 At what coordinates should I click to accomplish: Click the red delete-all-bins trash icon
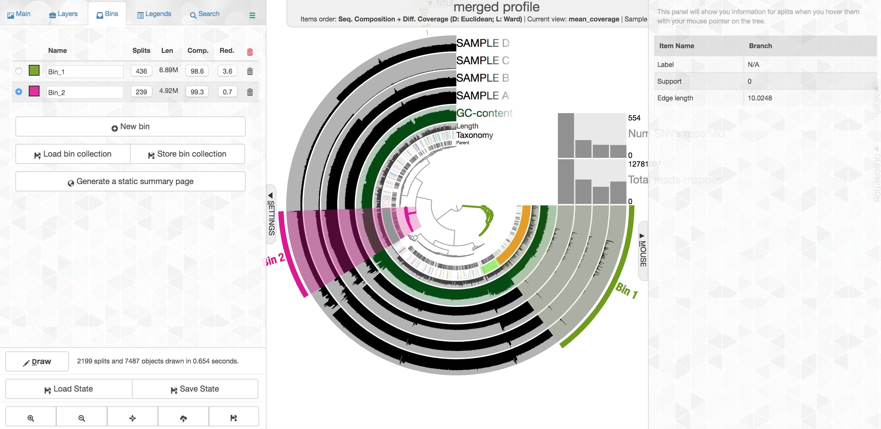(250, 52)
